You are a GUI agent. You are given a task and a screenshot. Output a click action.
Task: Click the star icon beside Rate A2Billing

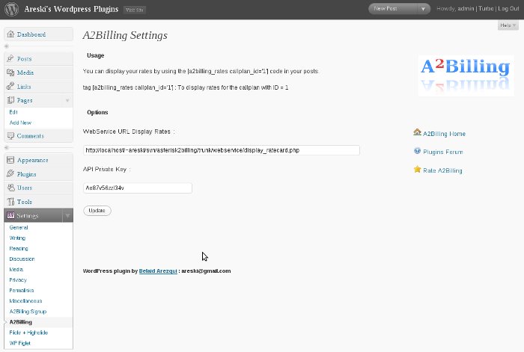[417, 170]
